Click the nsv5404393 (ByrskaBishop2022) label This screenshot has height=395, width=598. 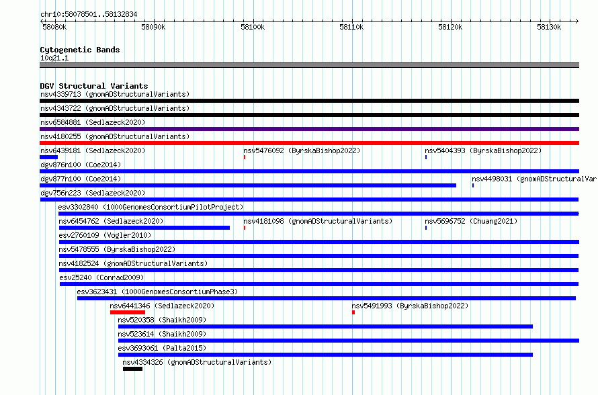(483, 150)
